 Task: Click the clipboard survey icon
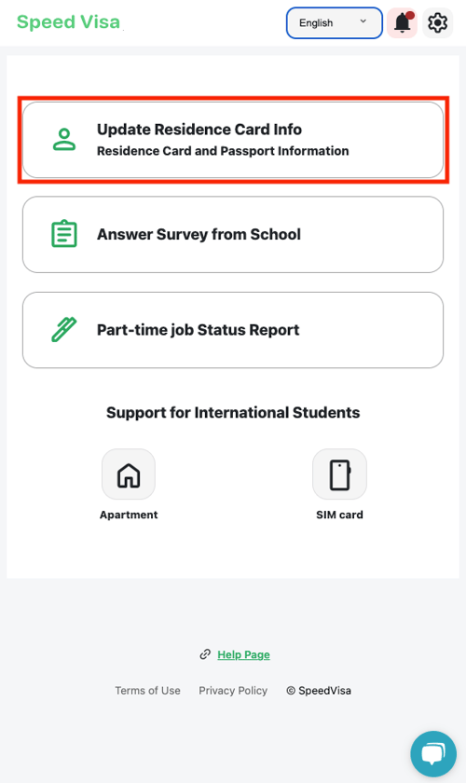[x=64, y=234]
